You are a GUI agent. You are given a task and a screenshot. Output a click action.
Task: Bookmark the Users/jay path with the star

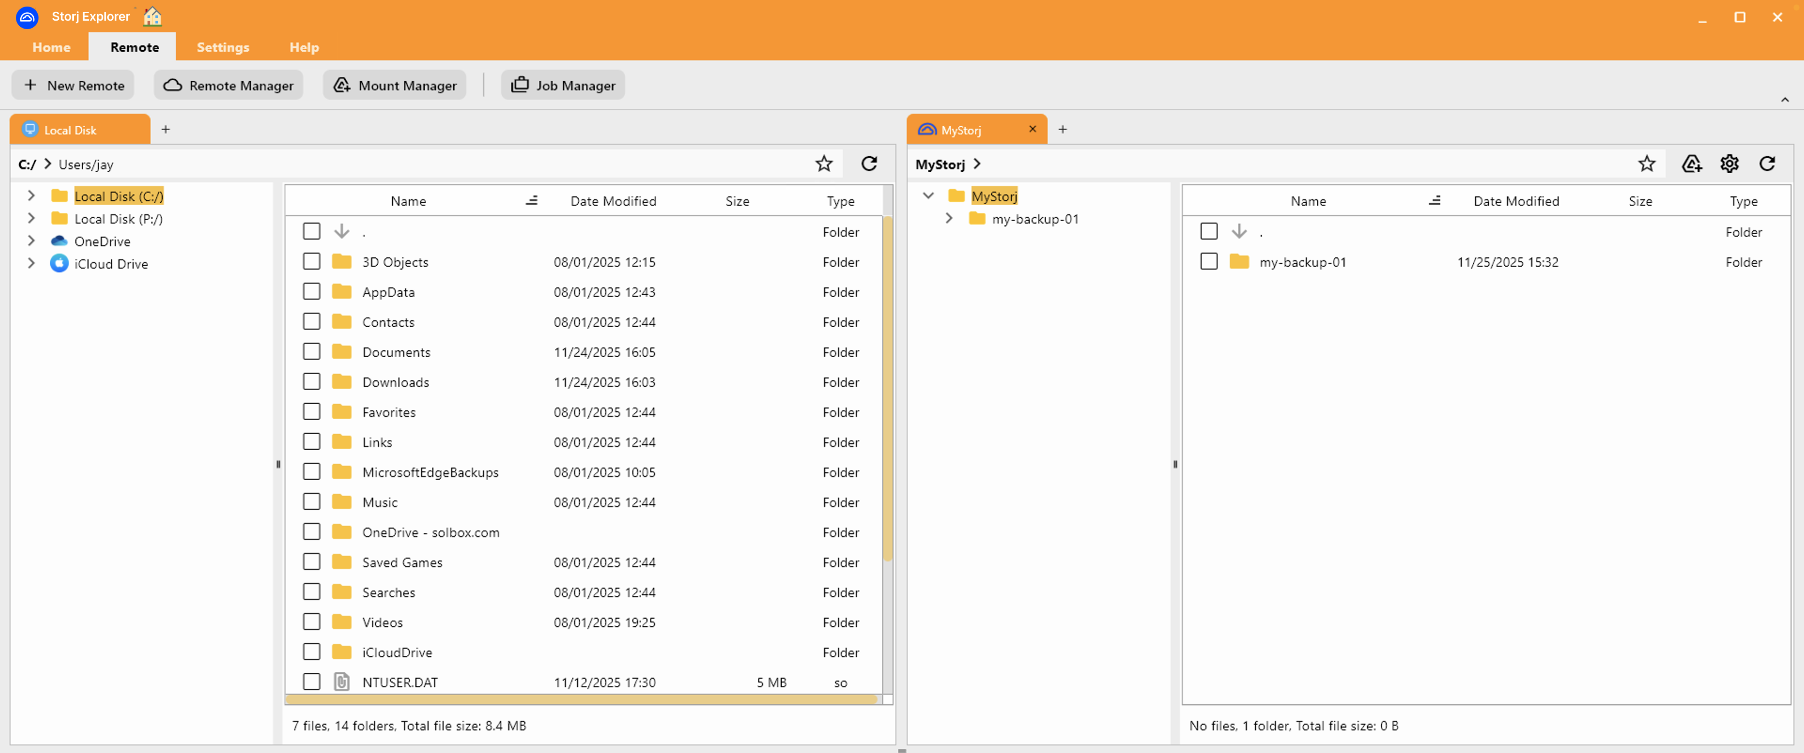click(x=824, y=164)
